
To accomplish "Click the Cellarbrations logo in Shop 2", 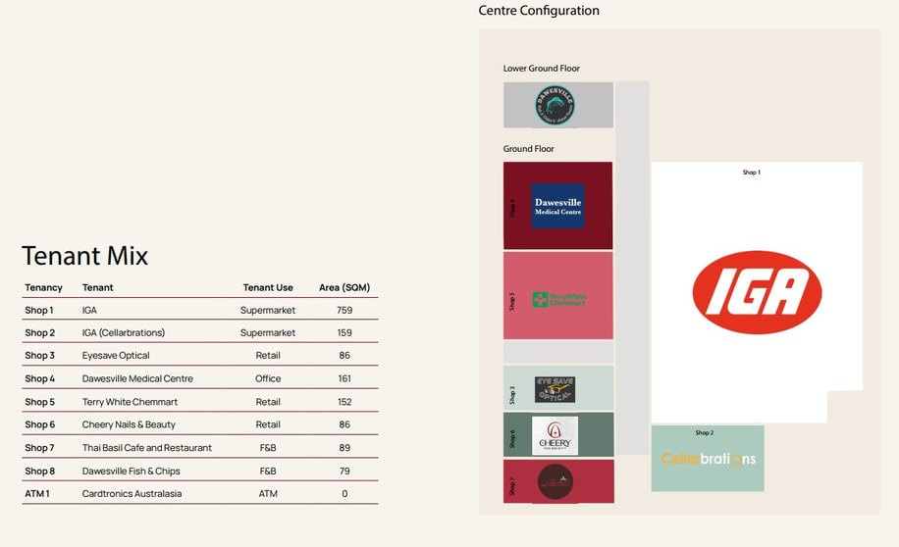I will pyautogui.click(x=708, y=459).
